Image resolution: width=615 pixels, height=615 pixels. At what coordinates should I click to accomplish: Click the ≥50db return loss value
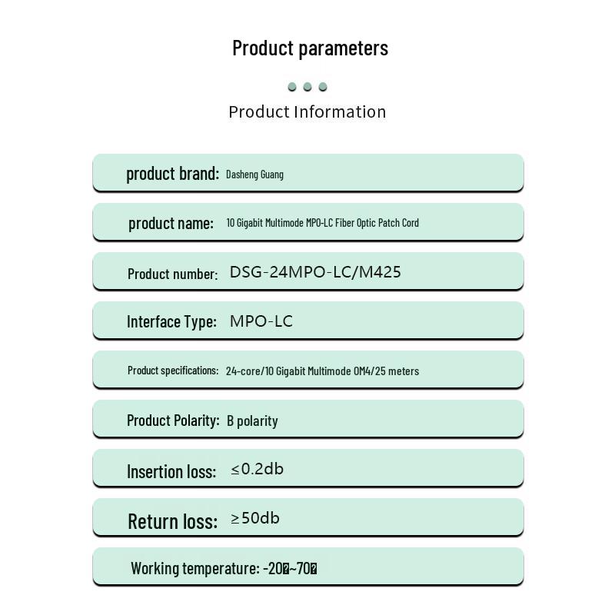255,518
